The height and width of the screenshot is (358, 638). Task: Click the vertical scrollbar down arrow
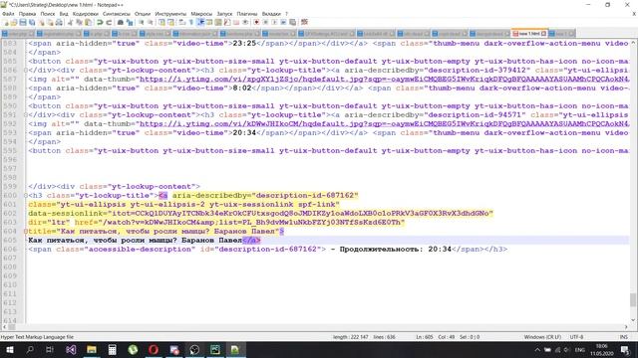click(633, 320)
